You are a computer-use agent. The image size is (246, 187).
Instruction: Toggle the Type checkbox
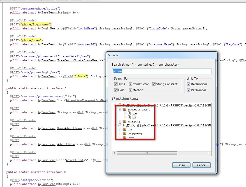[116, 84]
